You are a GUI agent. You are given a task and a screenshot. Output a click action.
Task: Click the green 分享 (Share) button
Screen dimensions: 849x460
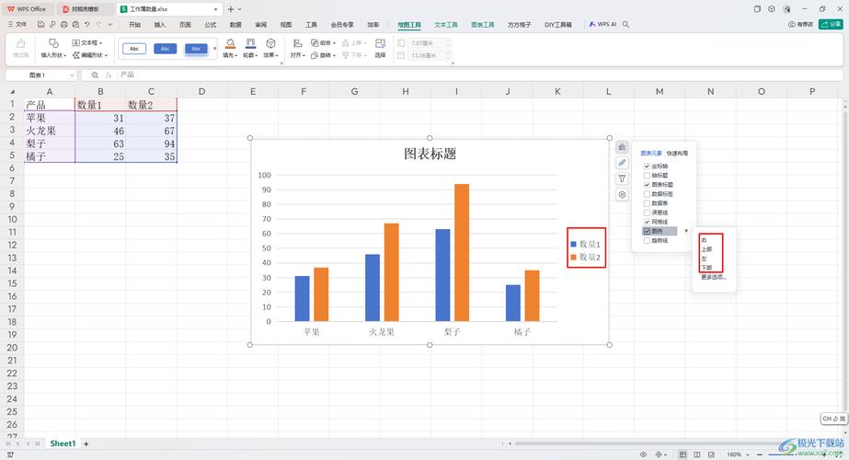831,25
